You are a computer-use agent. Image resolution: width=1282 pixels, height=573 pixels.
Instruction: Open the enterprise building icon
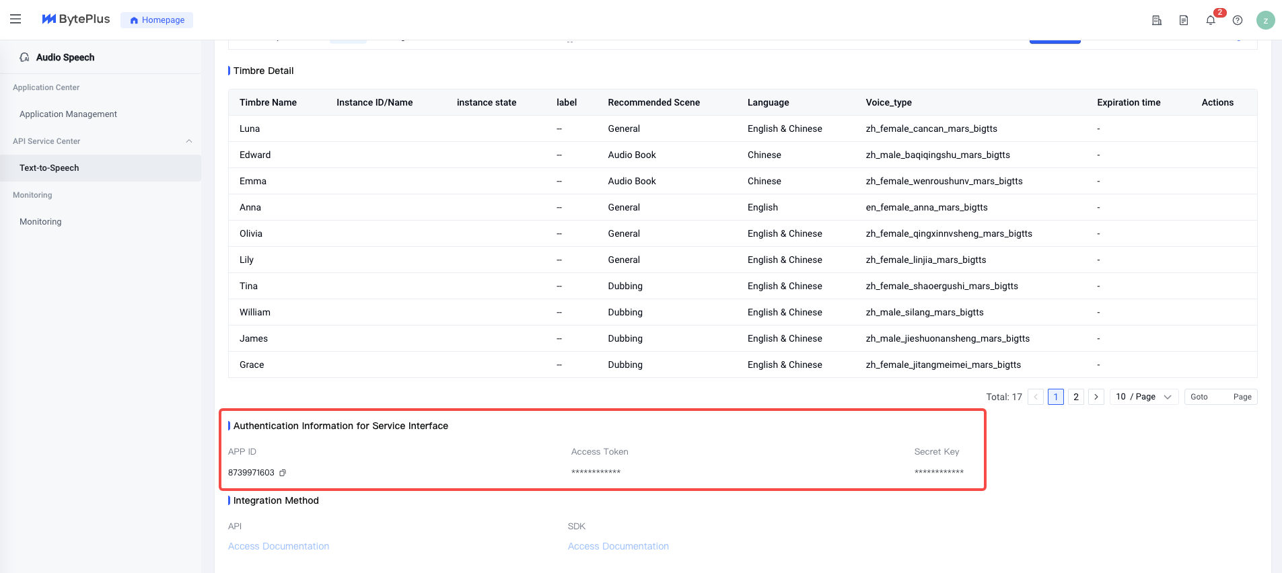coord(1157,20)
